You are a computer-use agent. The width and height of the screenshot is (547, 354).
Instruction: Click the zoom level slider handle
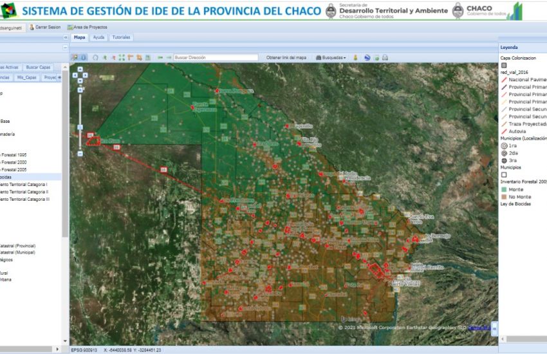tap(80, 126)
